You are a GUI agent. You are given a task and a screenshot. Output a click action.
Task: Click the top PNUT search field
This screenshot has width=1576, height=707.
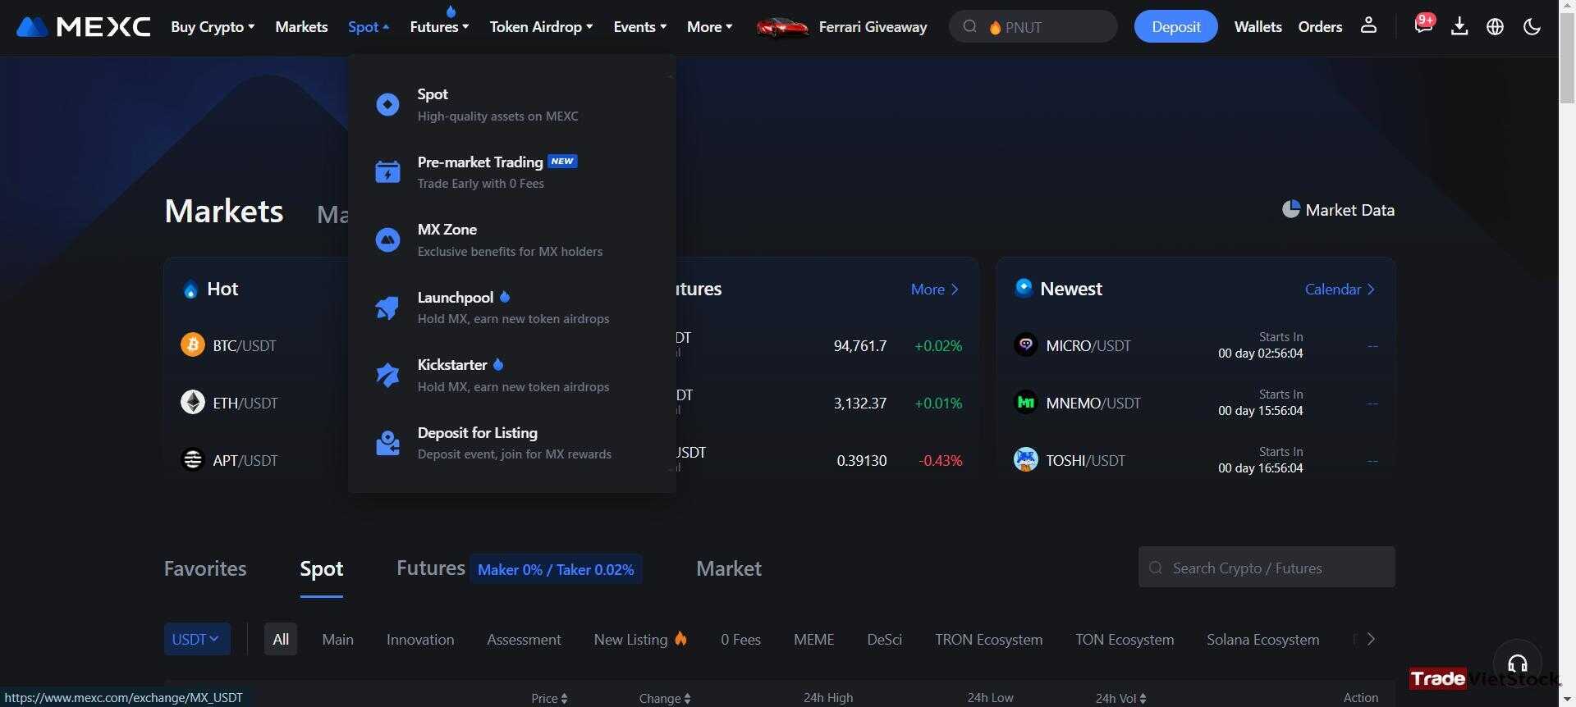[x=1033, y=26]
